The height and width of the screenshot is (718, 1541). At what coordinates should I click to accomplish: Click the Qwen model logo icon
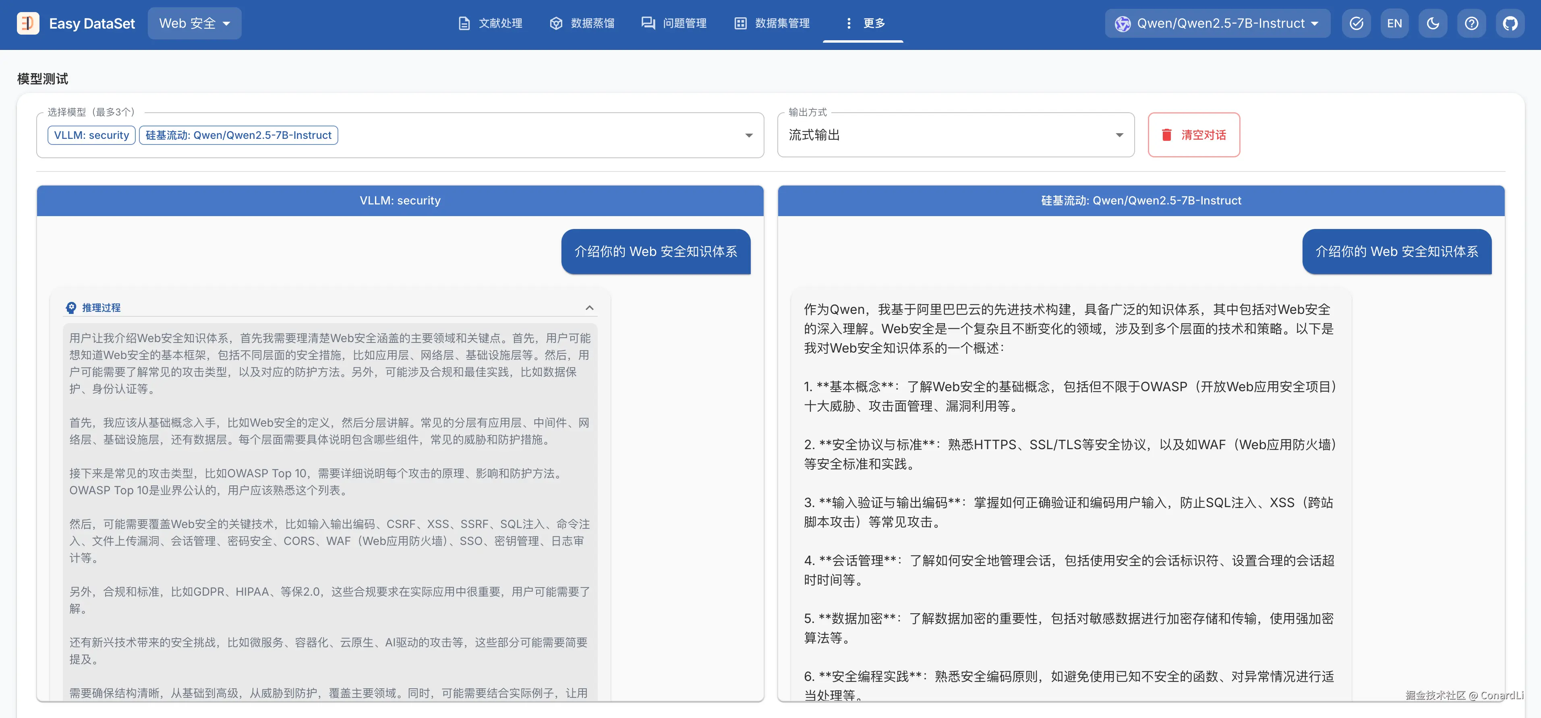pos(1122,23)
